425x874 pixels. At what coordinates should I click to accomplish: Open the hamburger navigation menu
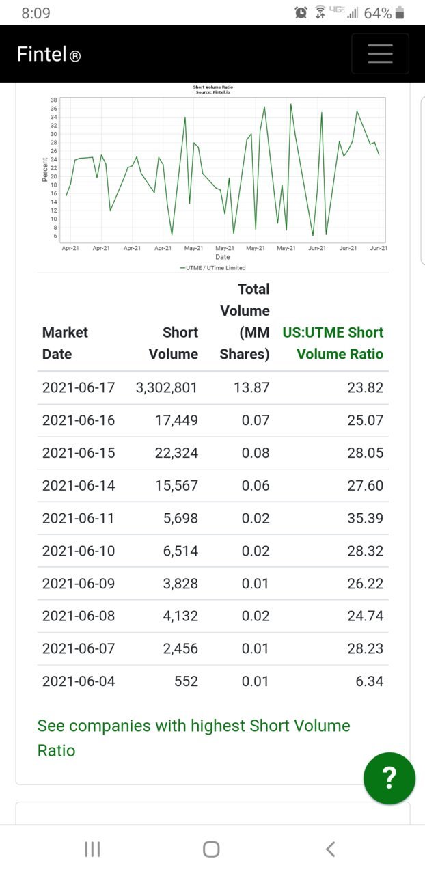[380, 53]
